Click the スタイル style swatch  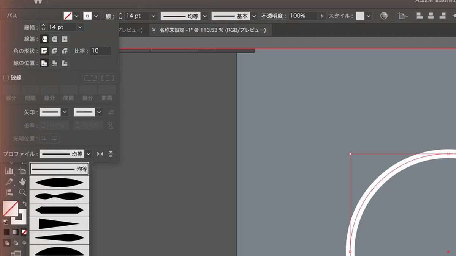[x=360, y=16]
